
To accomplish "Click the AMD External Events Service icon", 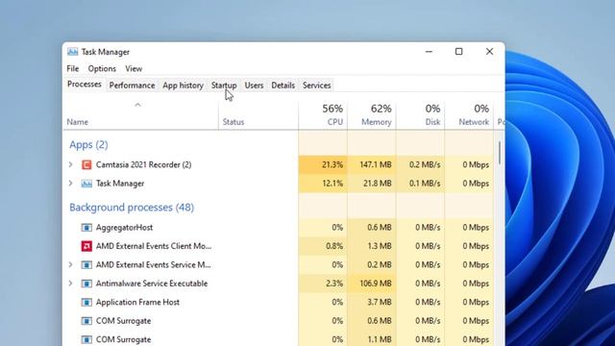I will [x=86, y=265].
